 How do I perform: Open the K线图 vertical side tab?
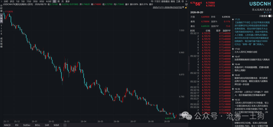click(2, 18)
